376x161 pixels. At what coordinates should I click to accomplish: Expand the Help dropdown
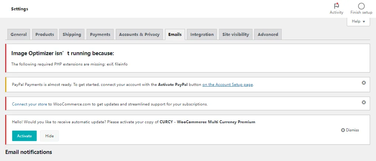pyautogui.click(x=358, y=21)
